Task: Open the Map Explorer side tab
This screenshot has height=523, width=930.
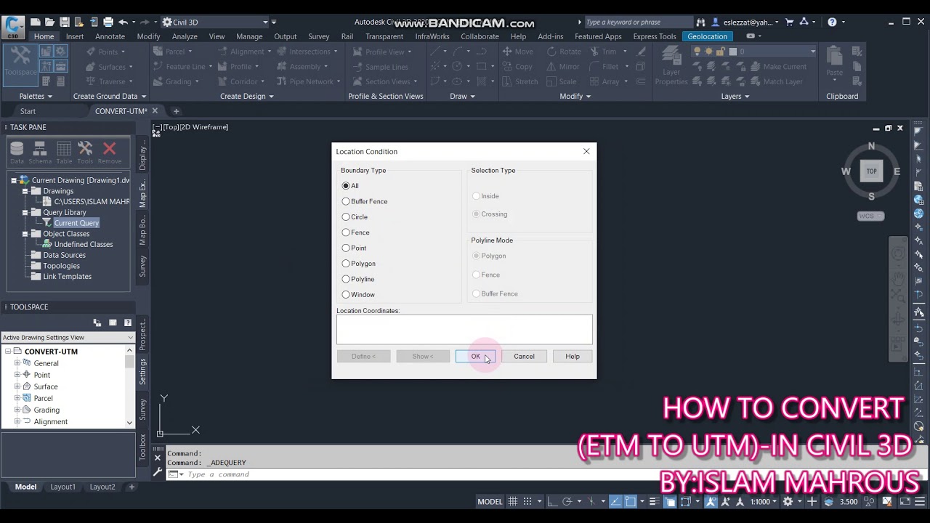Action: (x=142, y=192)
